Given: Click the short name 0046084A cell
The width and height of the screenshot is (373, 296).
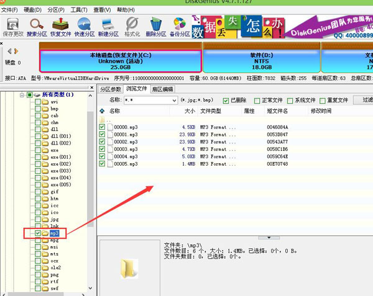Looking at the screenshot, I should tap(277, 127).
